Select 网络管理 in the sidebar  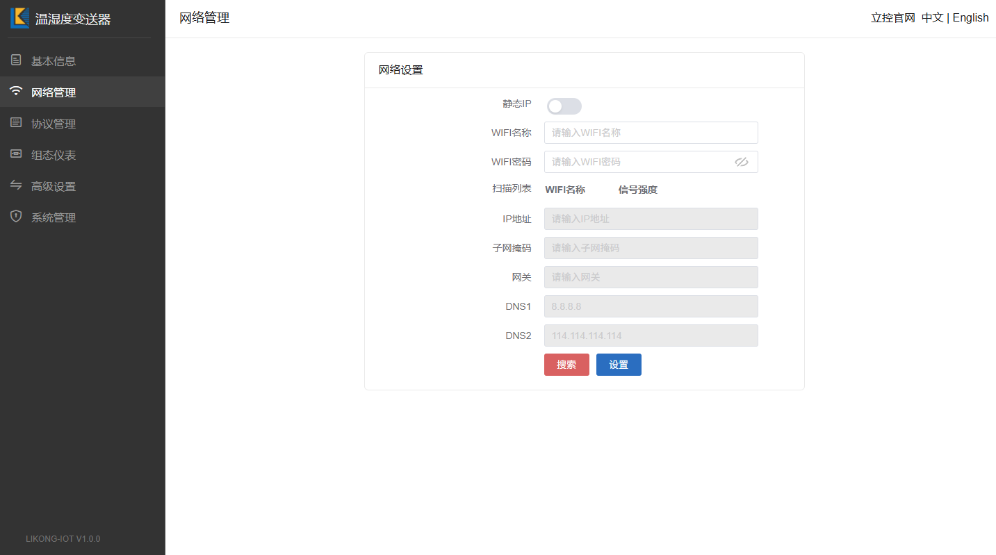[x=83, y=92]
